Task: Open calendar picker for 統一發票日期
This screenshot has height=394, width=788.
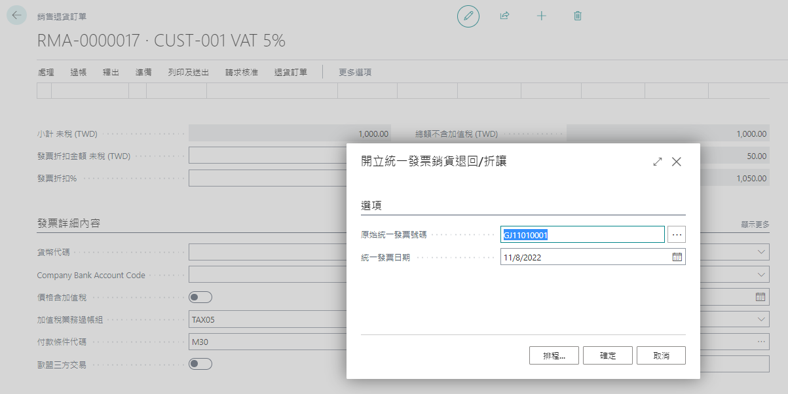Action: [677, 257]
